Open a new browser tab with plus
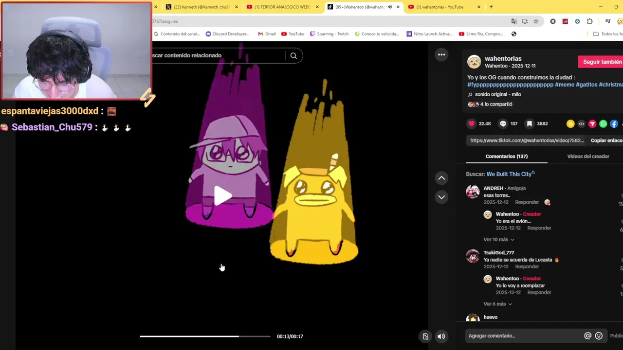The width and height of the screenshot is (623, 350). pyautogui.click(x=491, y=7)
